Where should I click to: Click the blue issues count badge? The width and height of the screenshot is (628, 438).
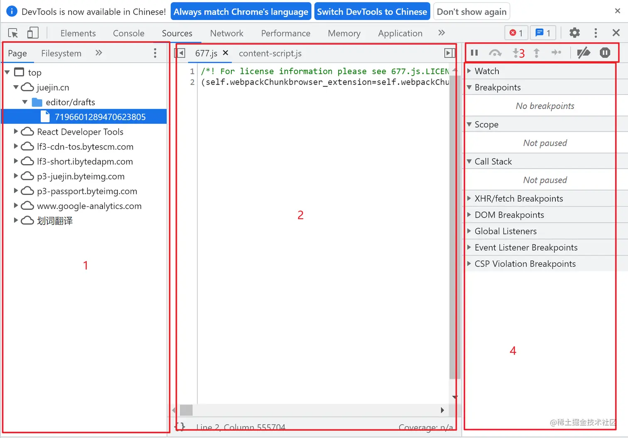click(543, 33)
